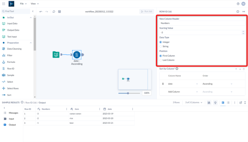Open the 3 of 3 Columns dropdown
Image resolution: width=248 pixels, height=142 pixels.
[194, 102]
